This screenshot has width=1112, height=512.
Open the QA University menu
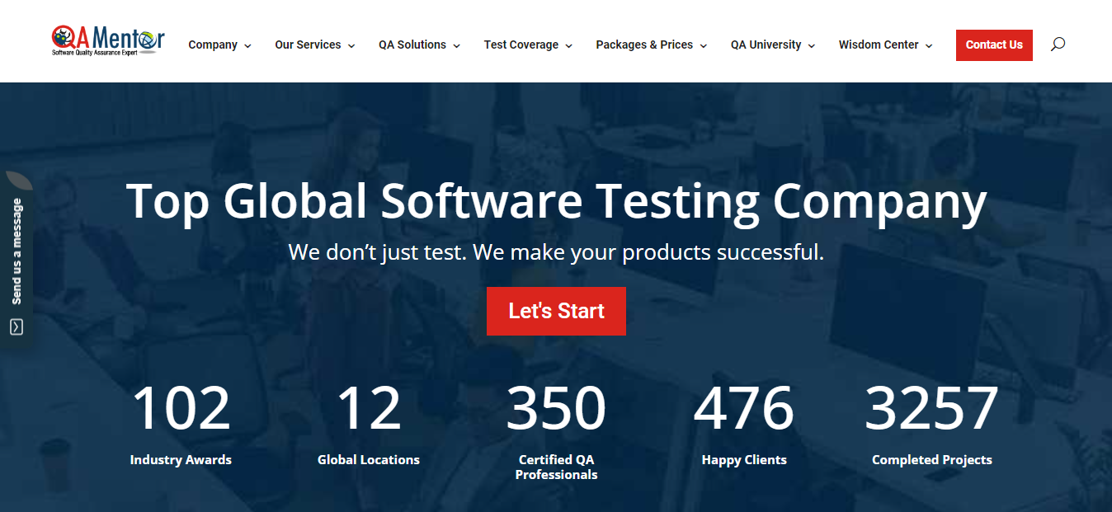pos(766,45)
